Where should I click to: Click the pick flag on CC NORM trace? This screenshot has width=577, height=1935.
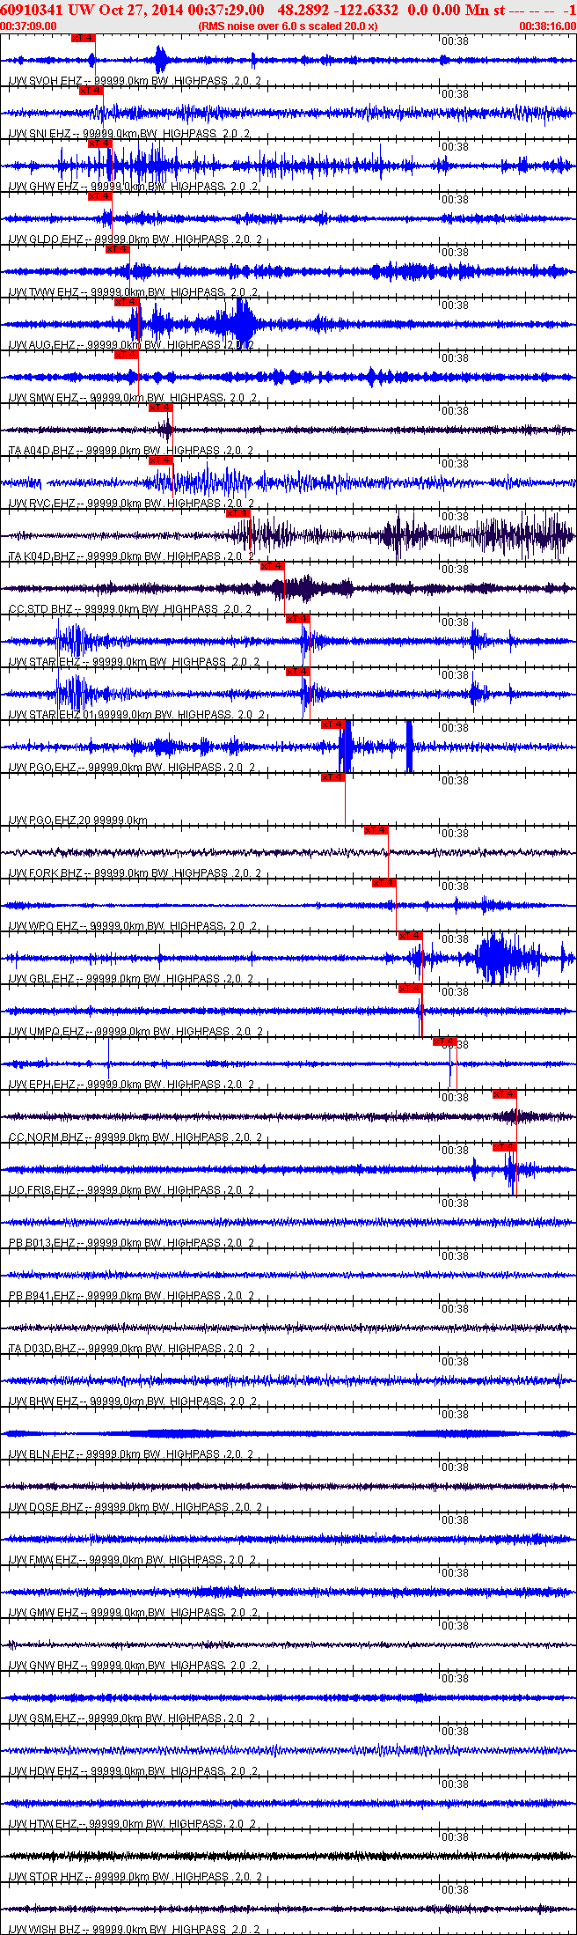tap(505, 1094)
